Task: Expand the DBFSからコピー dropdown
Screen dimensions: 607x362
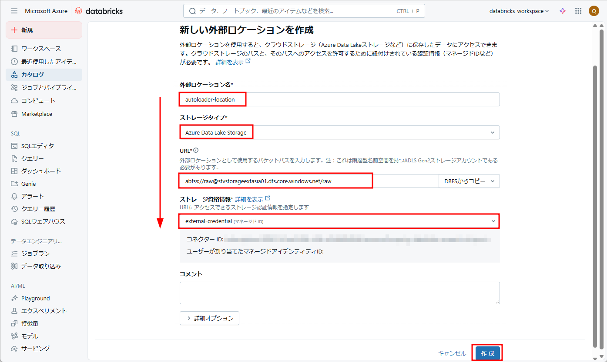Action: (x=469, y=181)
